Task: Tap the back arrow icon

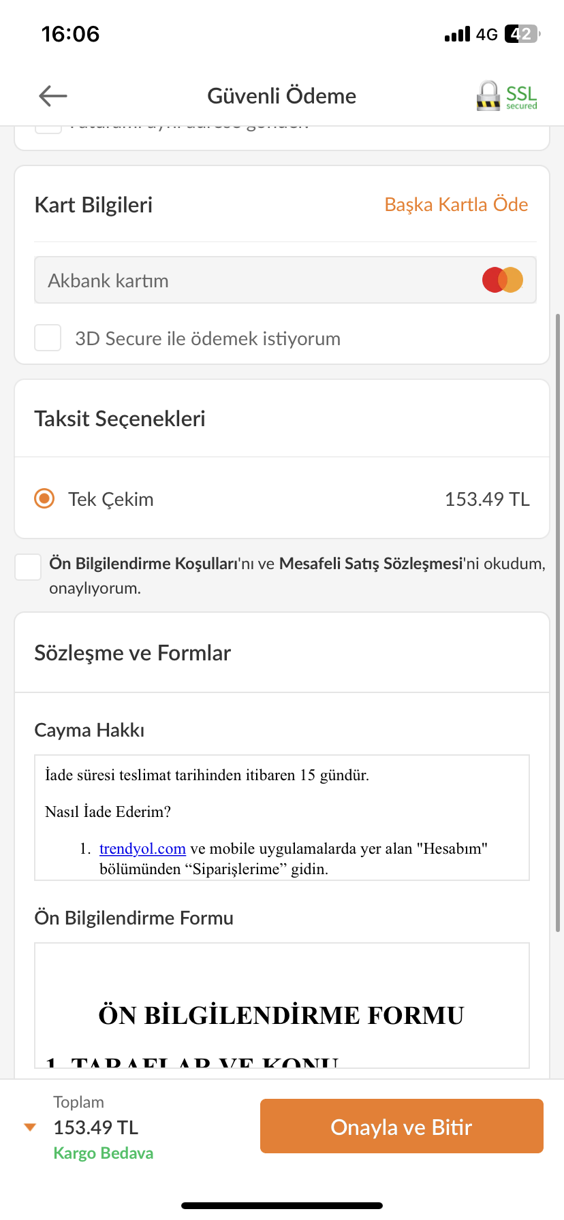Action: [x=53, y=96]
